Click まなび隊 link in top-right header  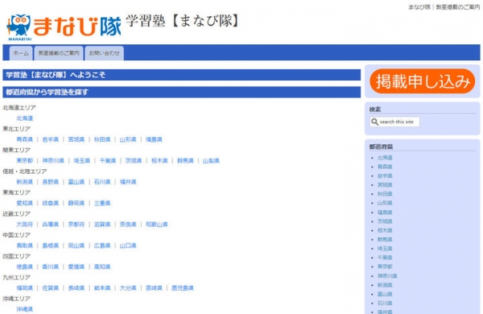[x=419, y=7]
